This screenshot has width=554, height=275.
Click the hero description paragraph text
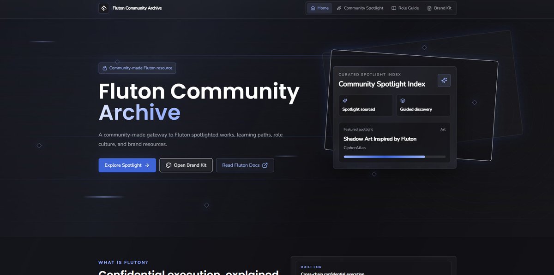pyautogui.click(x=190, y=139)
